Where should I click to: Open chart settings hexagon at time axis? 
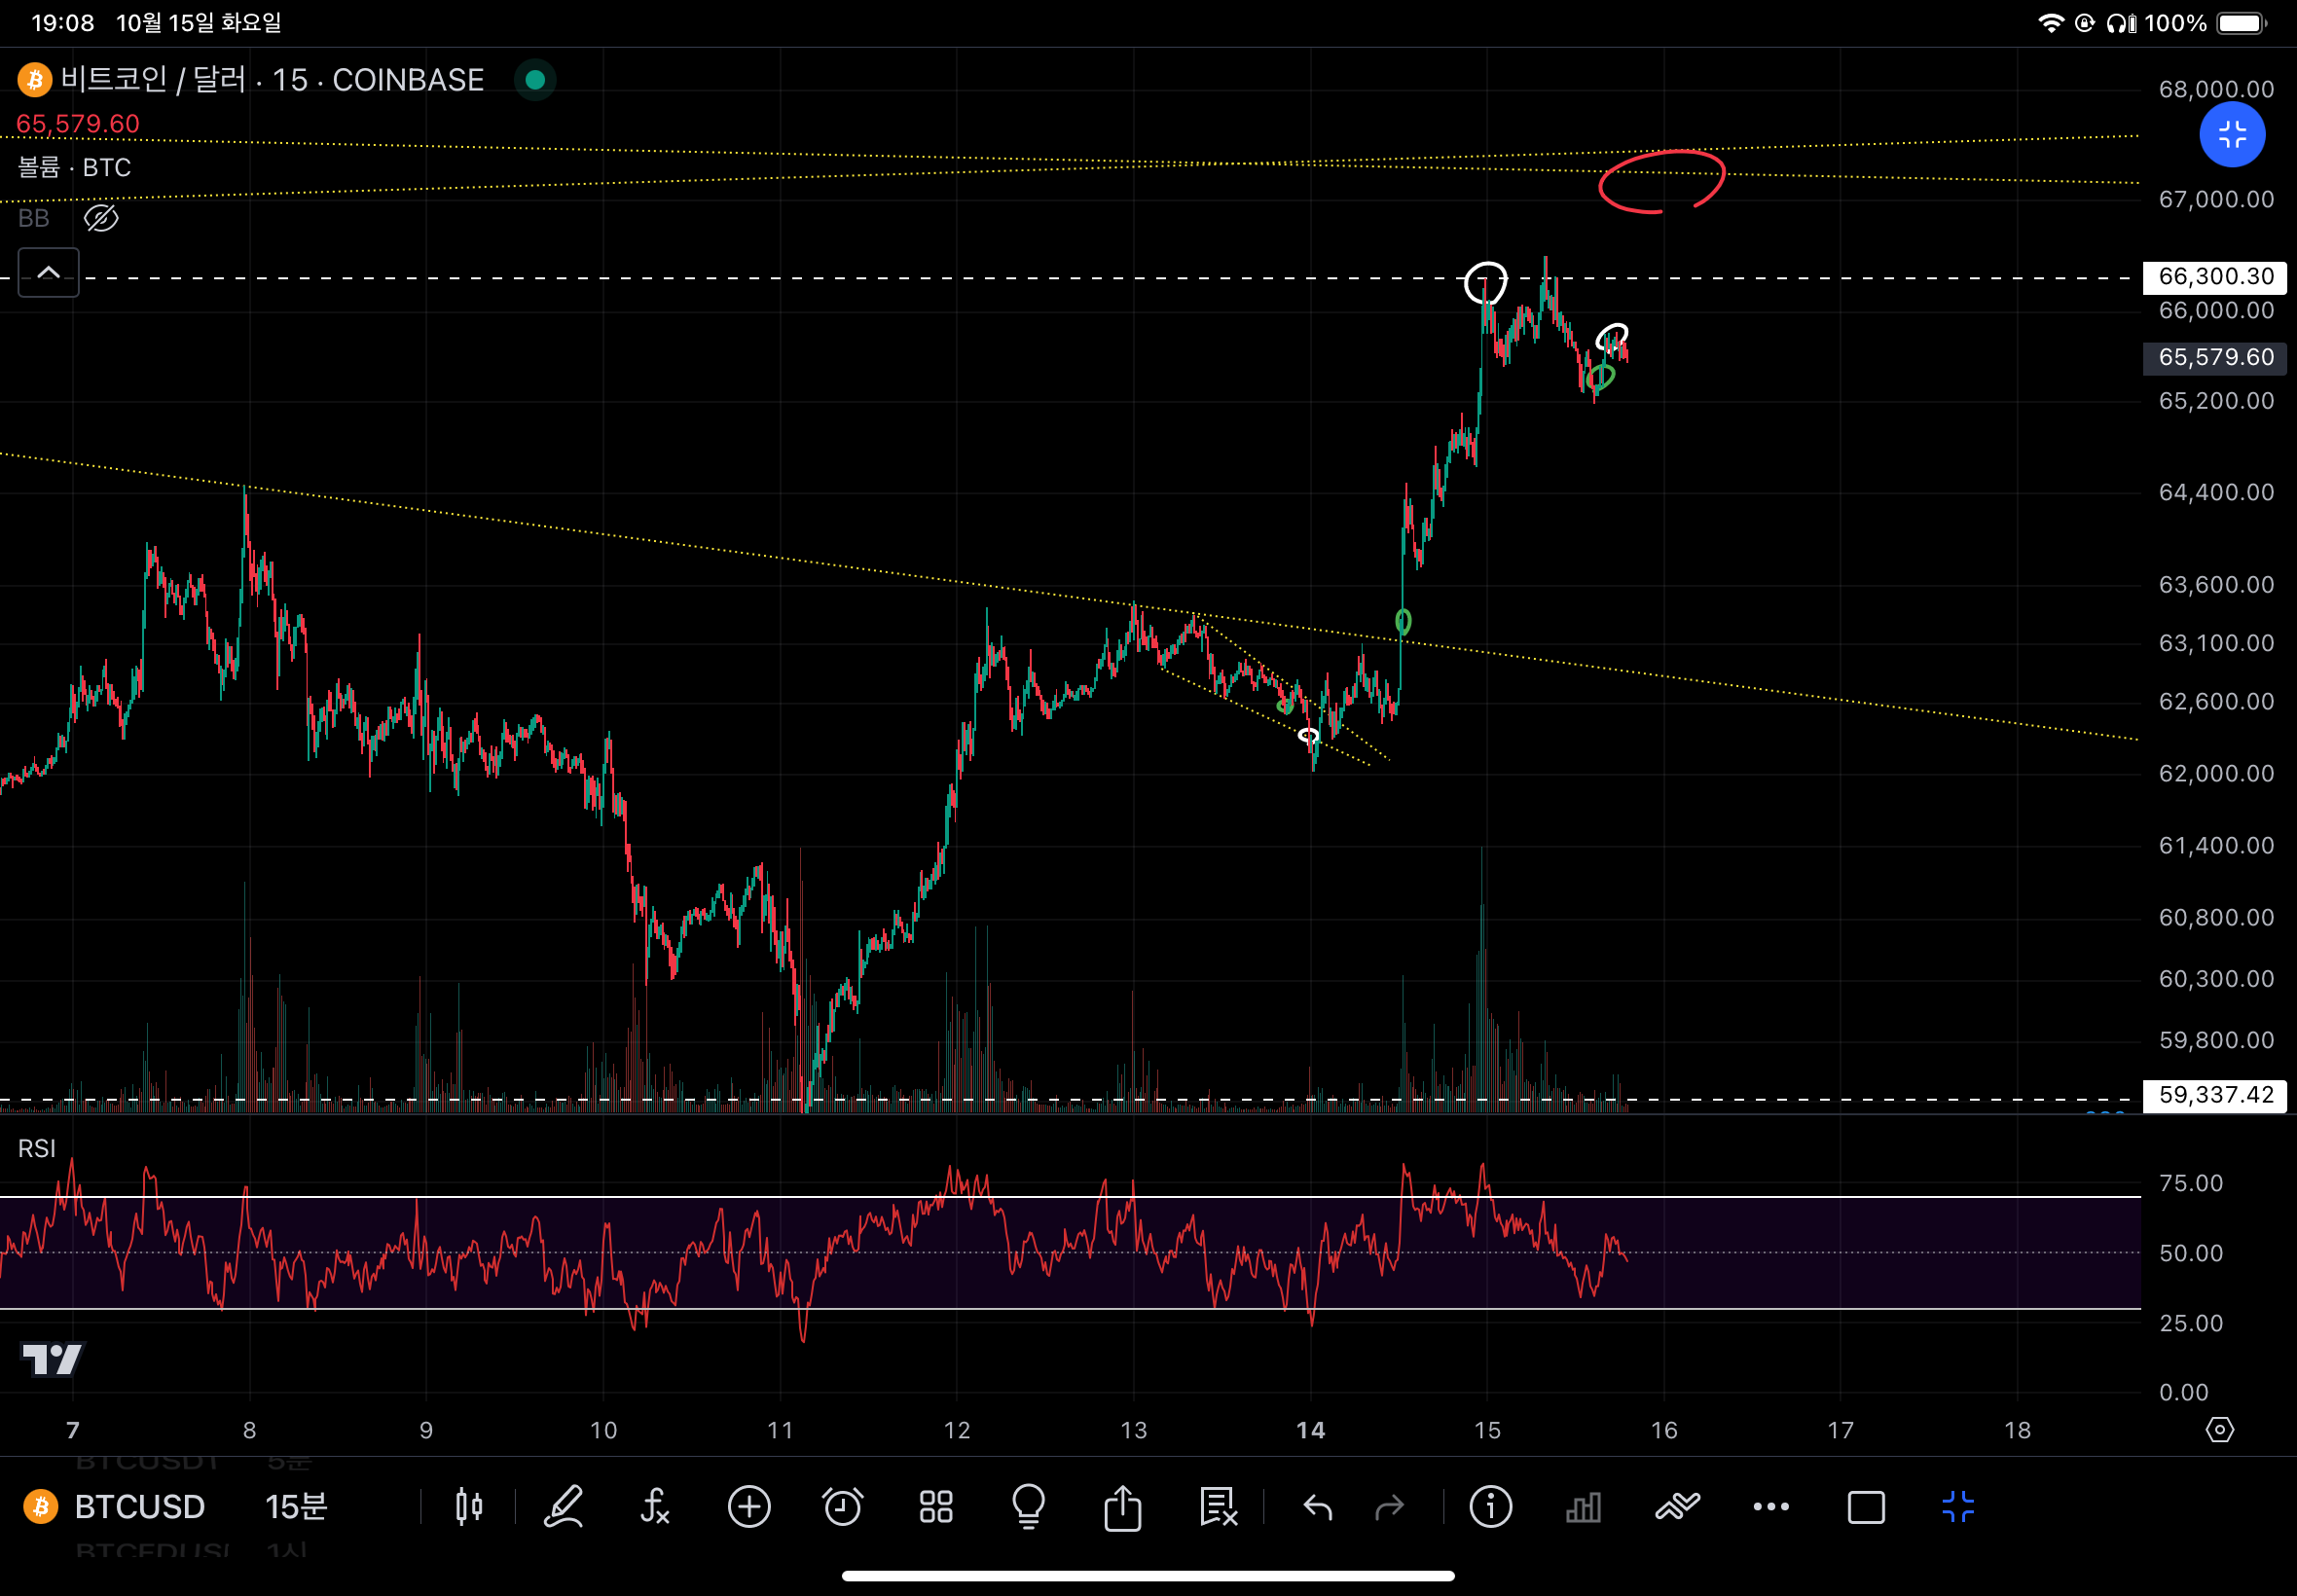point(2219,1430)
